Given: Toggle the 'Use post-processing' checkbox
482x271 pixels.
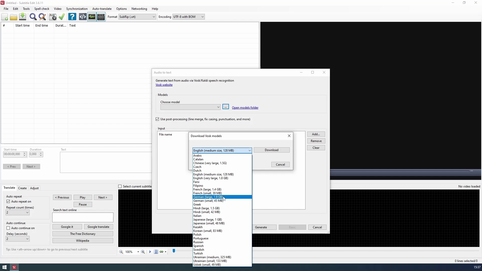Looking at the screenshot, I should click(x=157, y=119).
